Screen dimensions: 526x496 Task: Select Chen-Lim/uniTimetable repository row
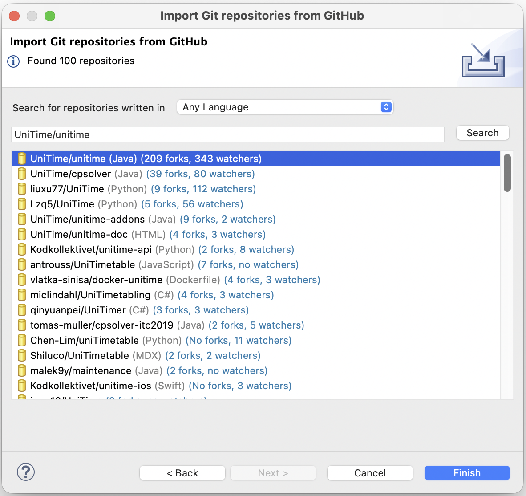click(255, 340)
